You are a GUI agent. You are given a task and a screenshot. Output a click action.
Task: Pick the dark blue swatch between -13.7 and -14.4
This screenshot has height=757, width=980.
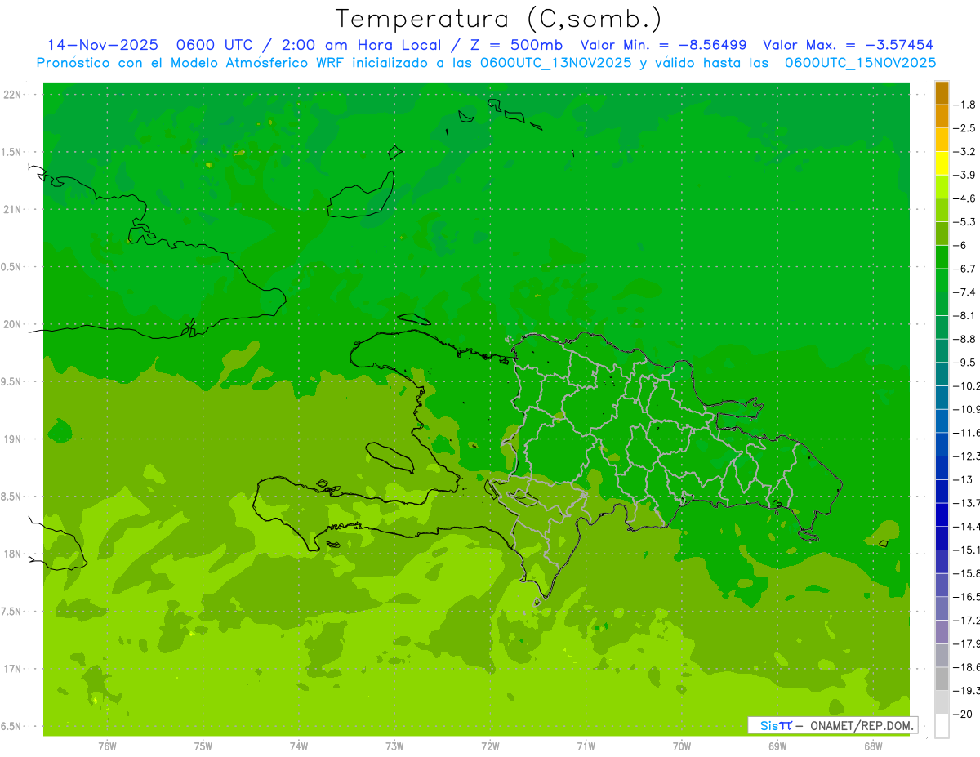point(942,514)
